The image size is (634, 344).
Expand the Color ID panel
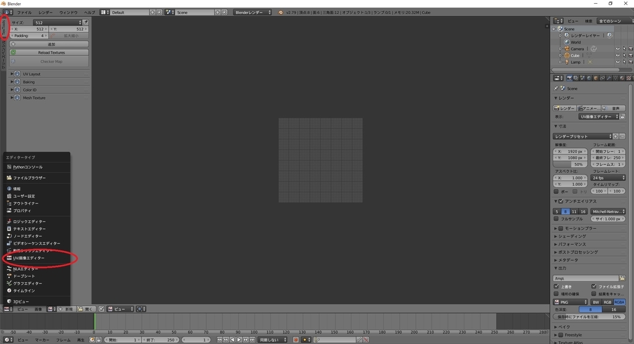pos(30,90)
